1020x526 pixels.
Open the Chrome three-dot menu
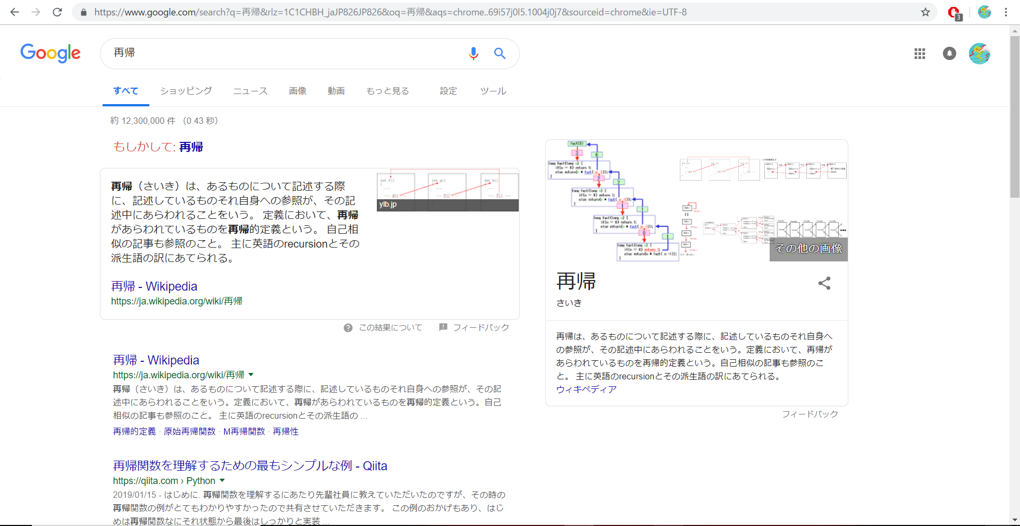[1006, 12]
